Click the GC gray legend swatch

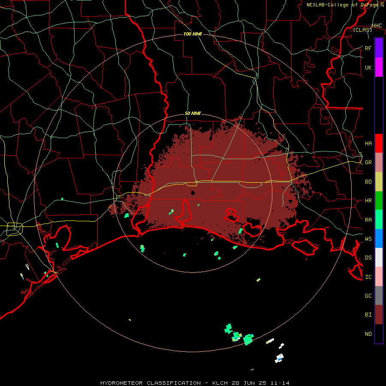[x=379, y=296]
